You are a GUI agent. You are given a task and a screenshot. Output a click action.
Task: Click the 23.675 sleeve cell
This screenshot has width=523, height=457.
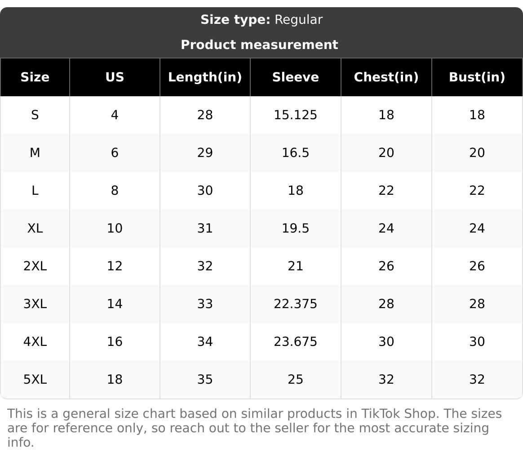(x=295, y=341)
